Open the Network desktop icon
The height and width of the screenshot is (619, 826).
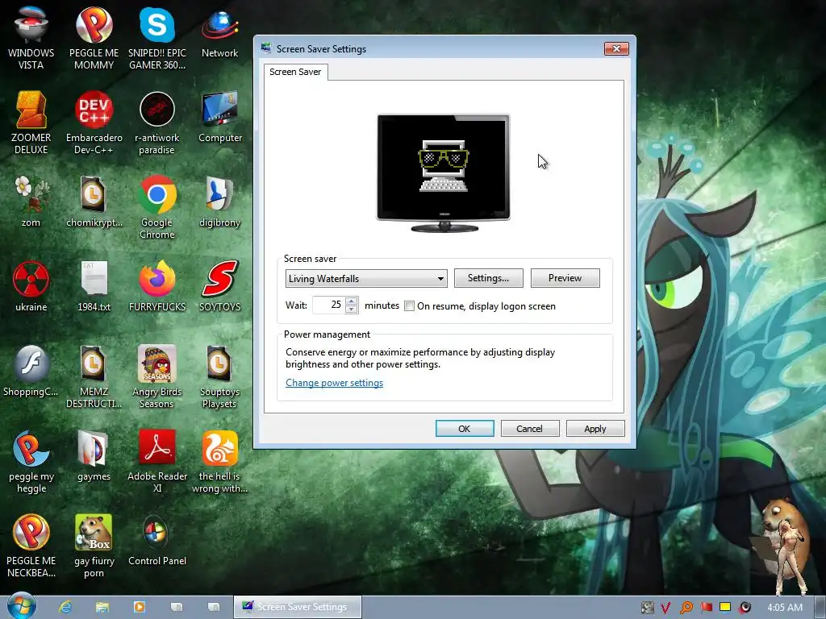click(220, 32)
